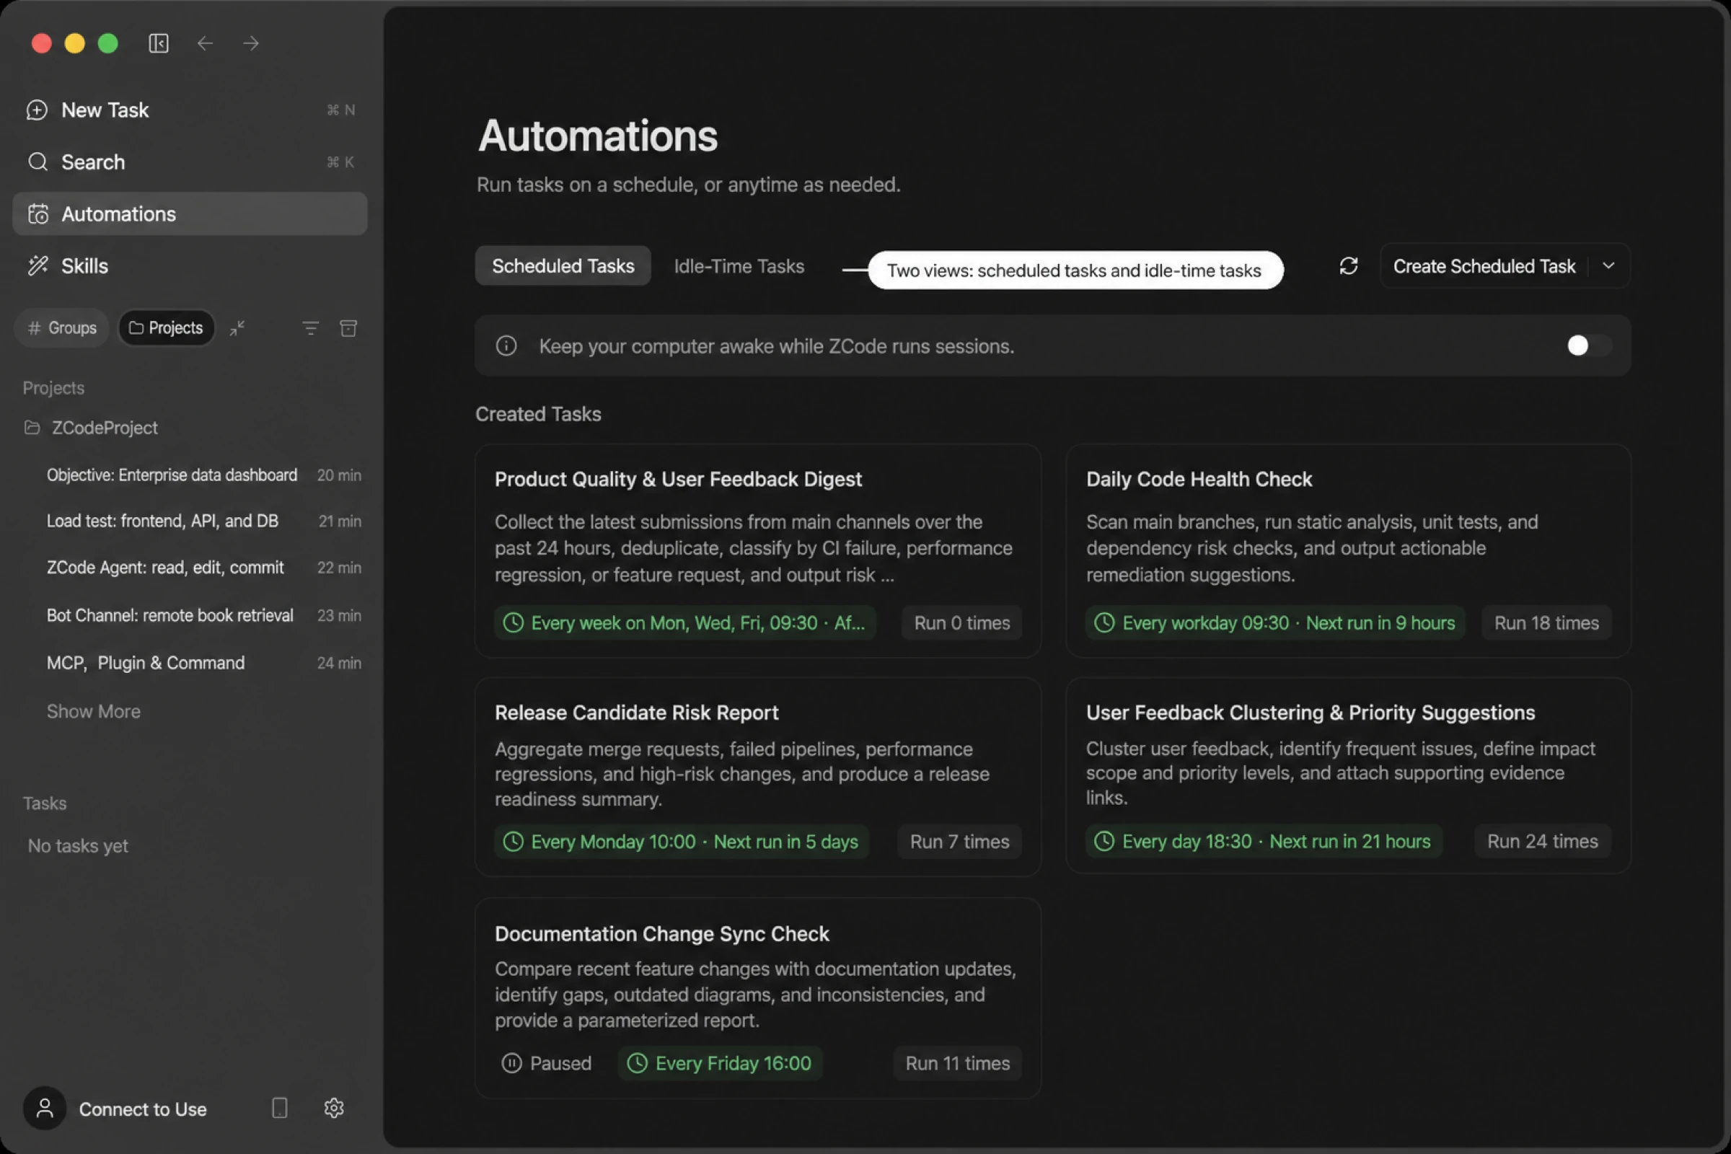Click clock icon on User Feedback Clustering card
This screenshot has width=1731, height=1154.
click(x=1104, y=841)
